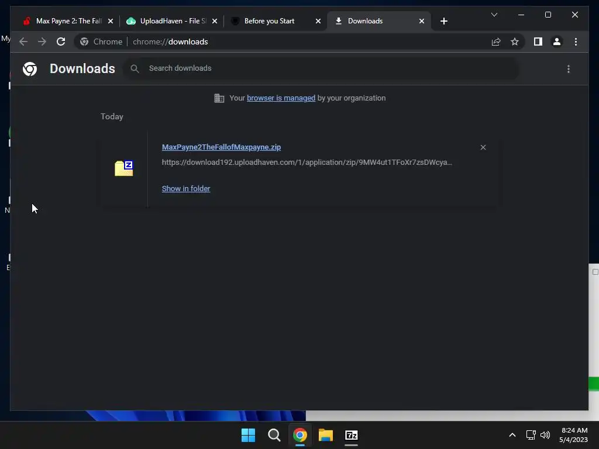Open the clock and date panel

point(574,435)
